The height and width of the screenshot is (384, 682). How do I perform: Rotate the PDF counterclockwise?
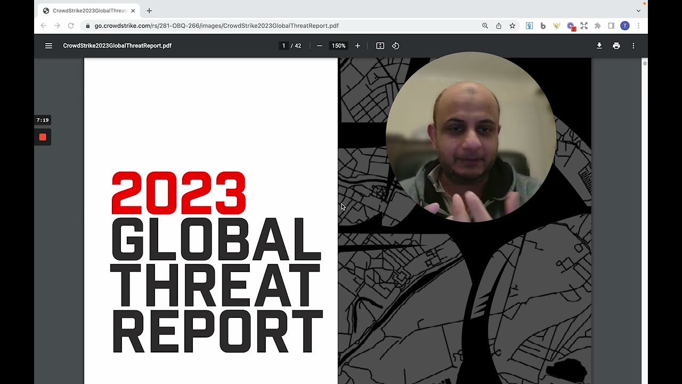coord(395,46)
